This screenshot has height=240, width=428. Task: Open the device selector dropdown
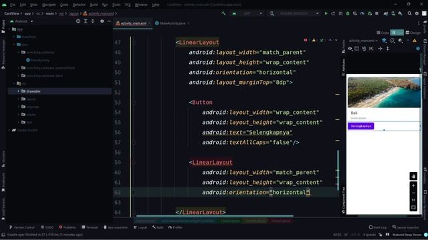[x=294, y=13]
